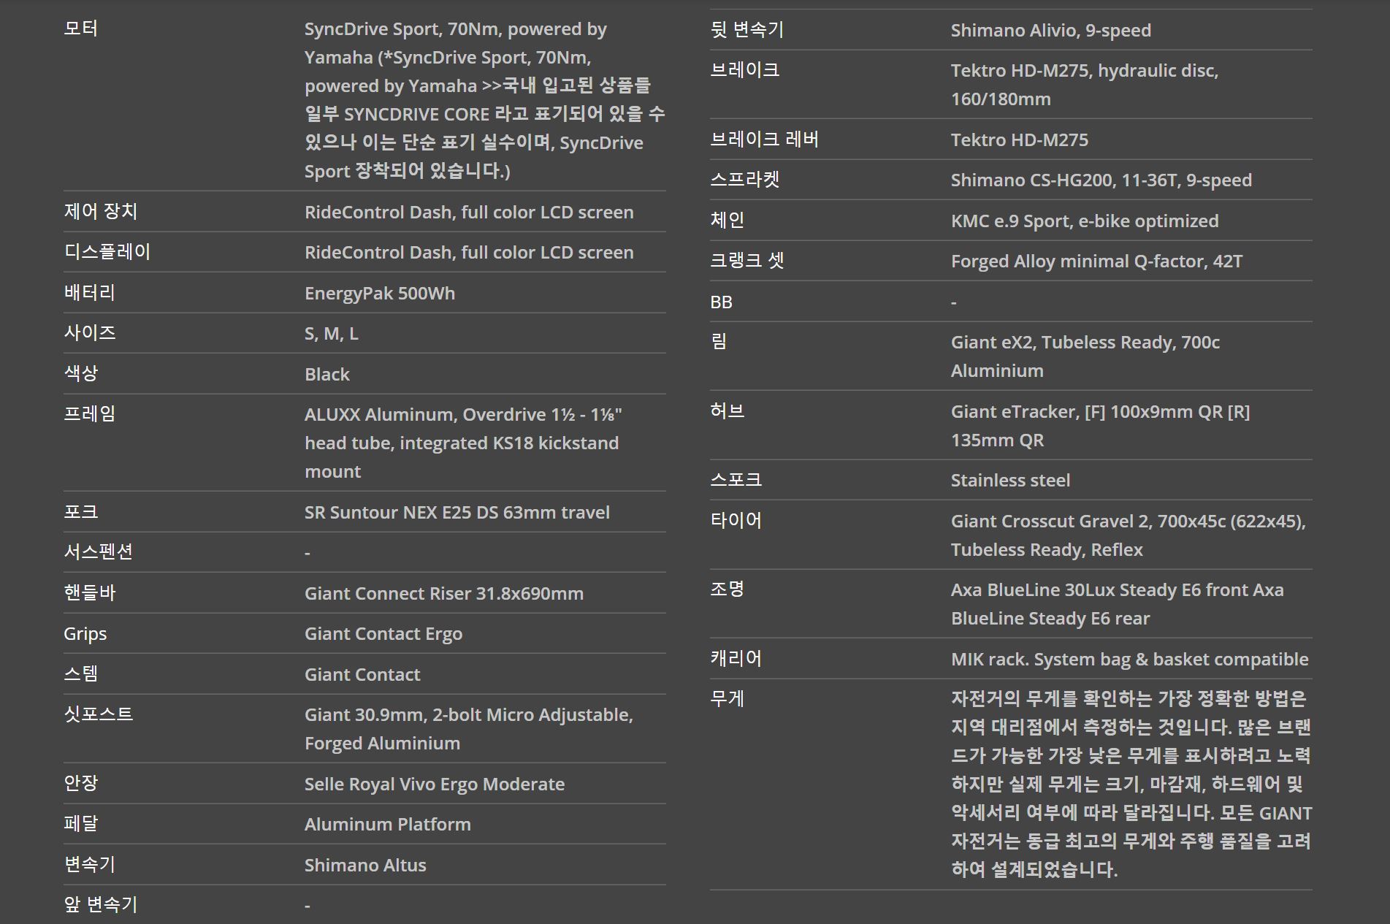The height and width of the screenshot is (924, 1390).
Task: Select Tektro HD-M275 hydraulic disc value
Action: (1085, 85)
